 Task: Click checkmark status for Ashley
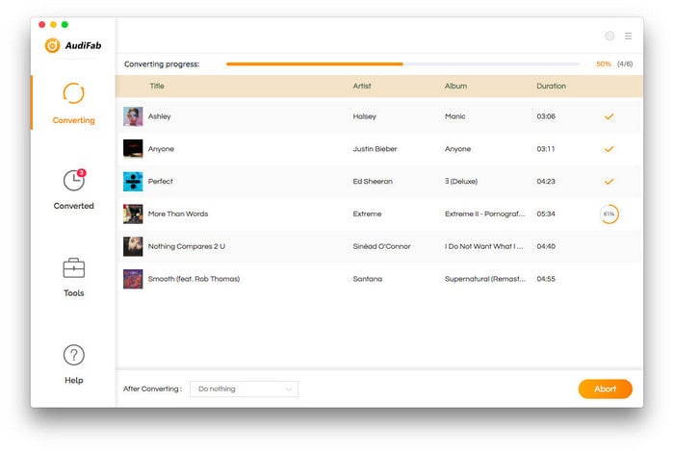(609, 116)
